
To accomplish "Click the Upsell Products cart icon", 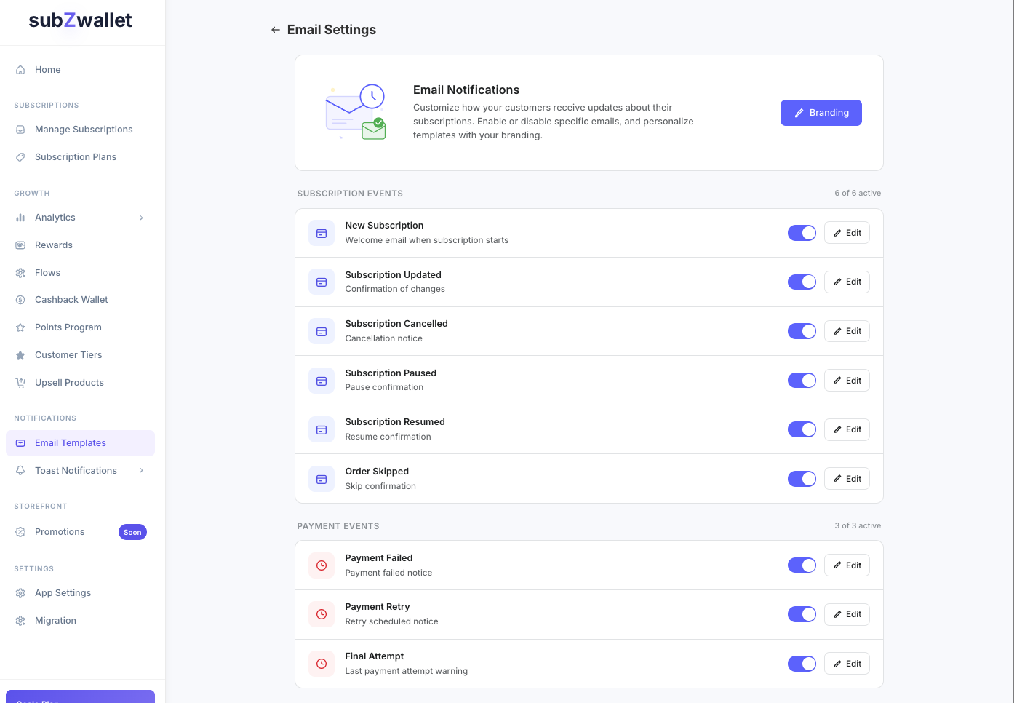I will [20, 383].
